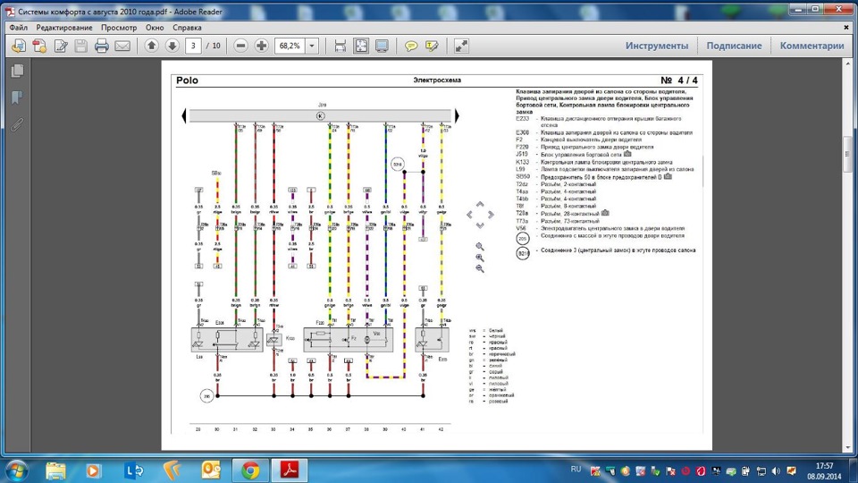Click the page number field
Viewport: 858px width, 483px height.
coord(193,46)
